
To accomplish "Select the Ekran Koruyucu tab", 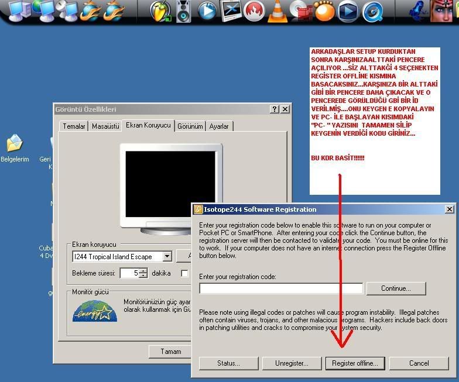I will 148,125.
